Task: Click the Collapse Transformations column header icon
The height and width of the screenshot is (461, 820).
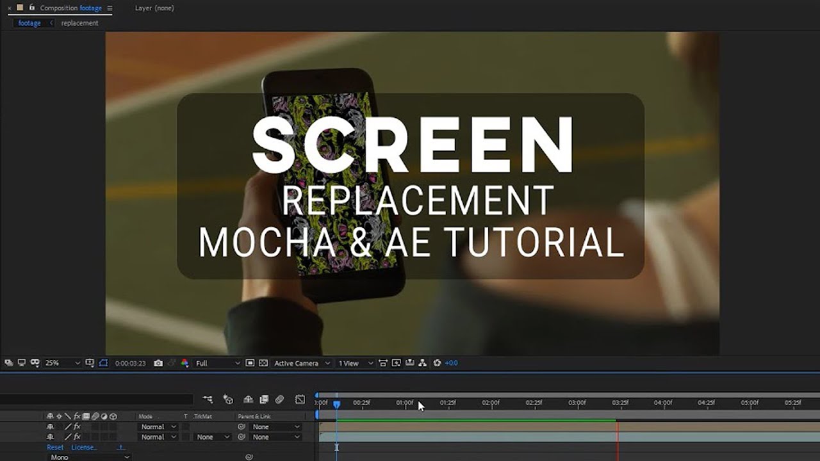Action: coord(59,416)
